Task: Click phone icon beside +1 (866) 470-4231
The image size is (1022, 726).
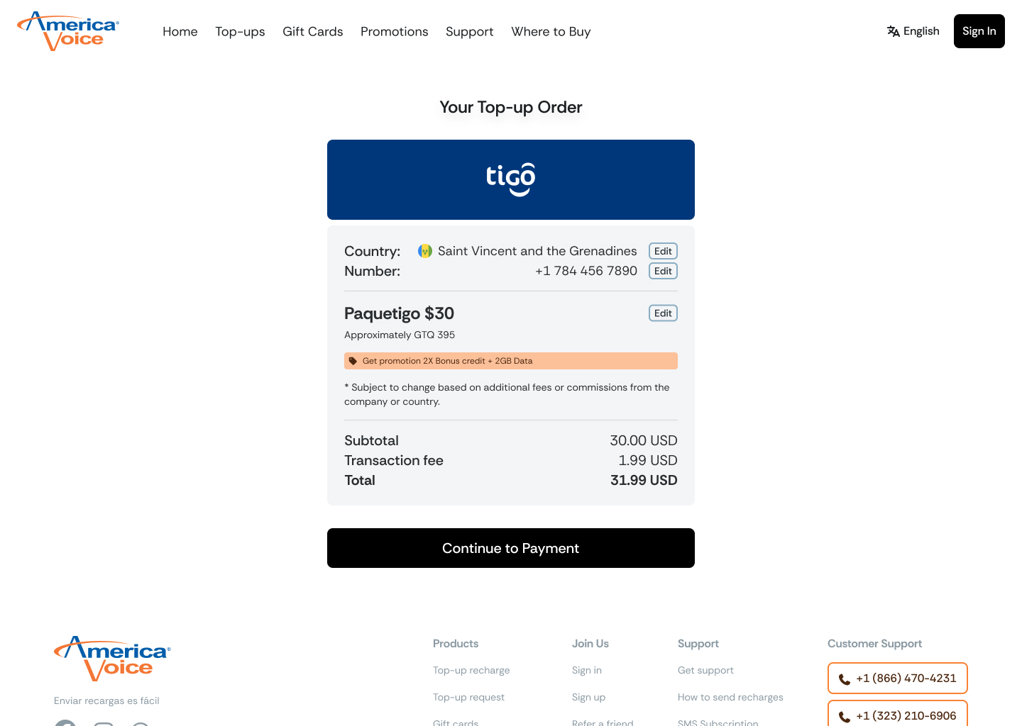Action: coord(845,679)
